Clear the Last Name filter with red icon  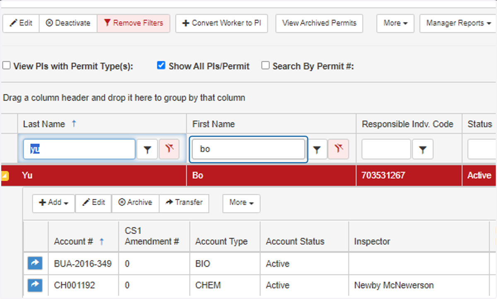169,149
